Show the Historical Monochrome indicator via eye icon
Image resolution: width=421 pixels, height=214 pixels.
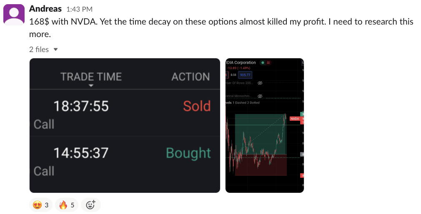[260, 95]
